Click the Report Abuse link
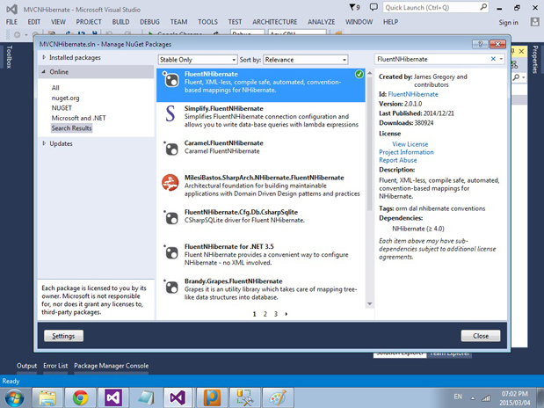Viewport: 544px width, 408px height. (x=398, y=160)
